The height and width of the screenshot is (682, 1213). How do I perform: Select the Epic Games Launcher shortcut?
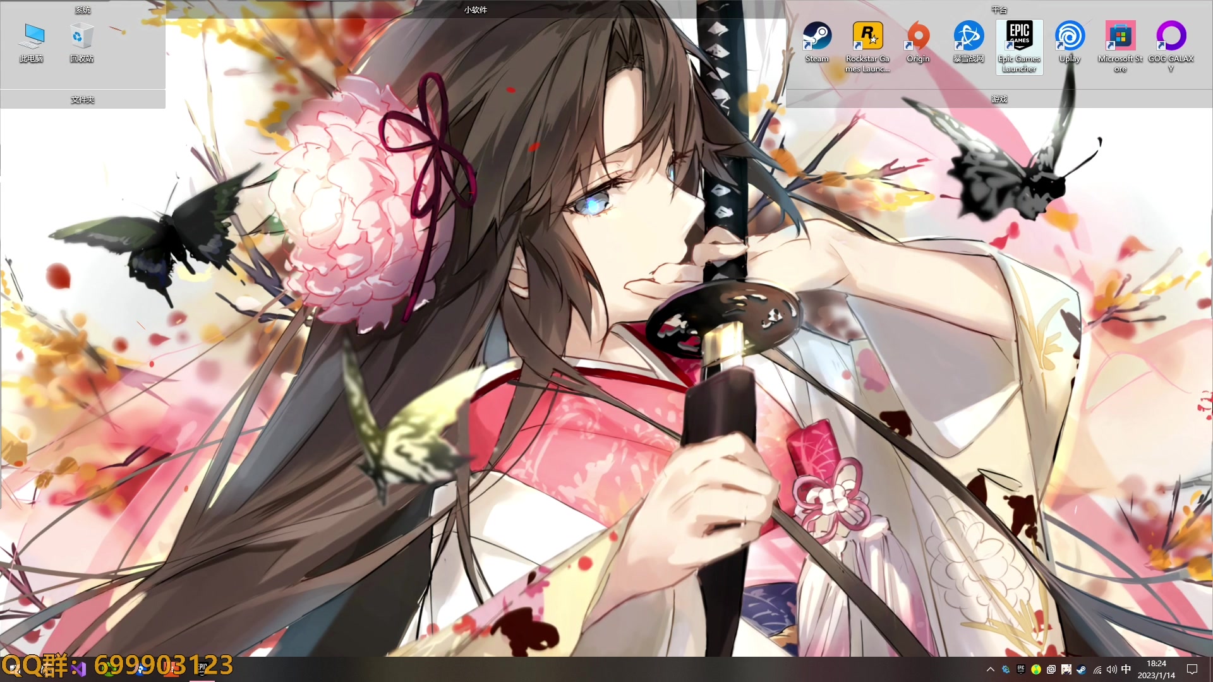tap(1019, 37)
